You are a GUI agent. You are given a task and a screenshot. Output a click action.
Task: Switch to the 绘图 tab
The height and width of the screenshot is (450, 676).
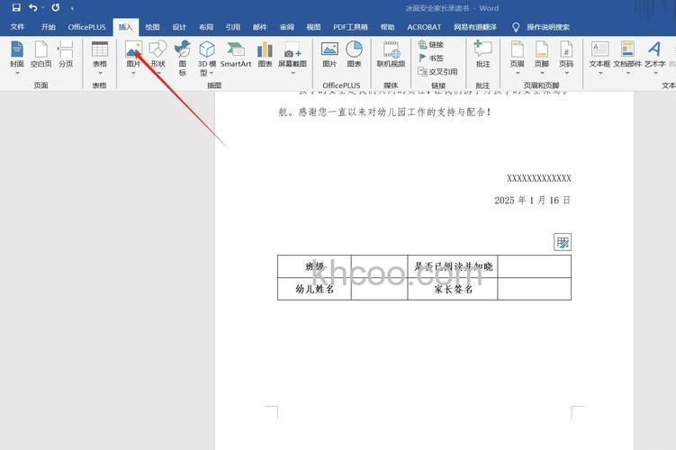(152, 27)
